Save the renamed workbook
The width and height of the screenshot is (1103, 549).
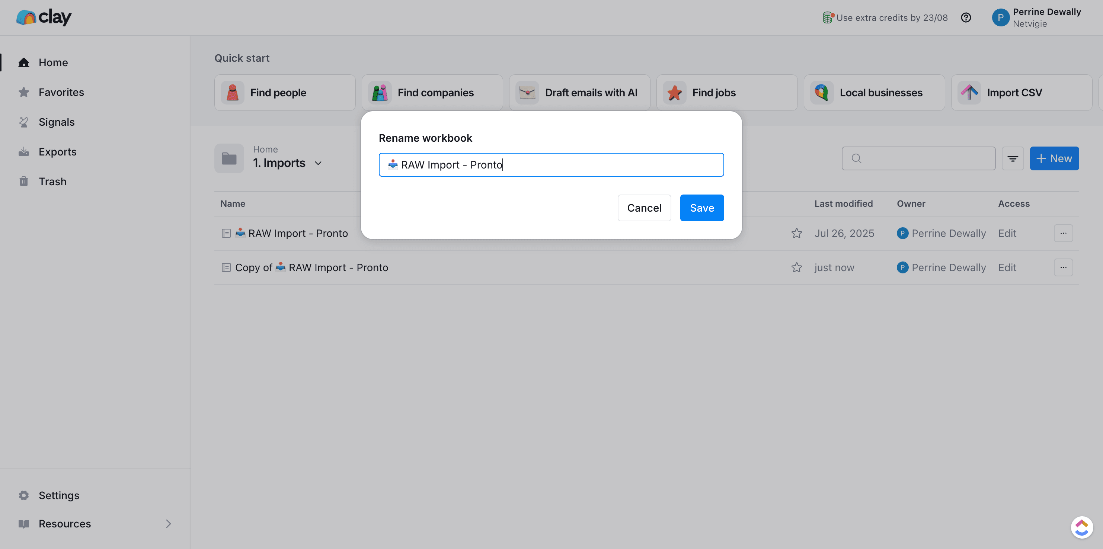(702, 208)
